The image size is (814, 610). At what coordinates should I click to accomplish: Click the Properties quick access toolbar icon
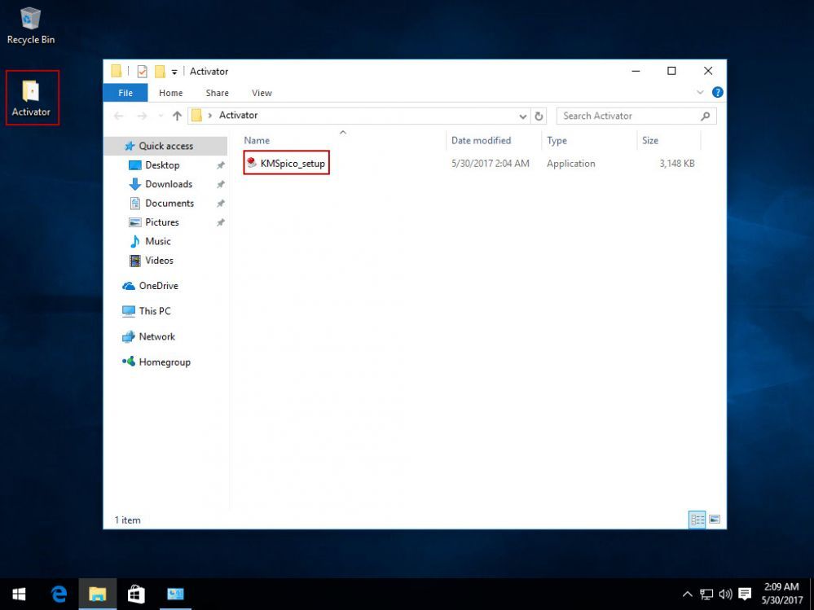click(x=142, y=72)
